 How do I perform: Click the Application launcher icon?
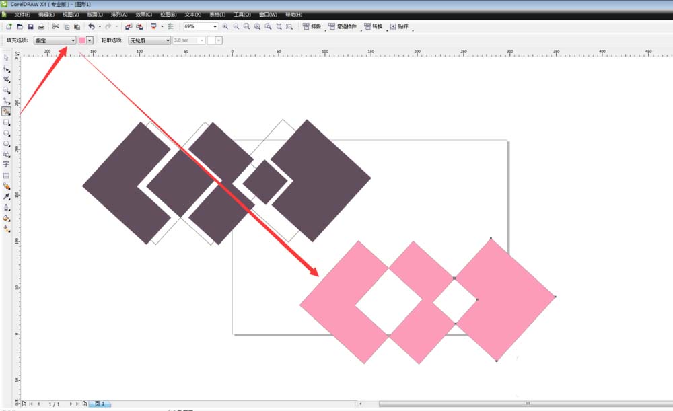pos(153,26)
